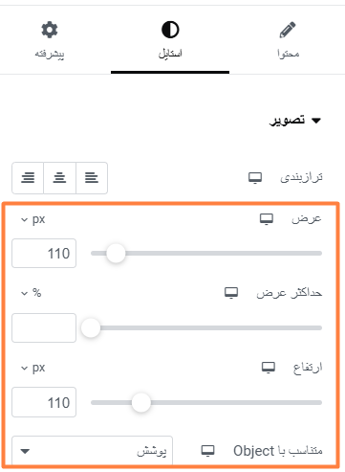Viewport: 345px width, 472px height.
Task: Select the Style tab half-circle icon
Action: [170, 30]
